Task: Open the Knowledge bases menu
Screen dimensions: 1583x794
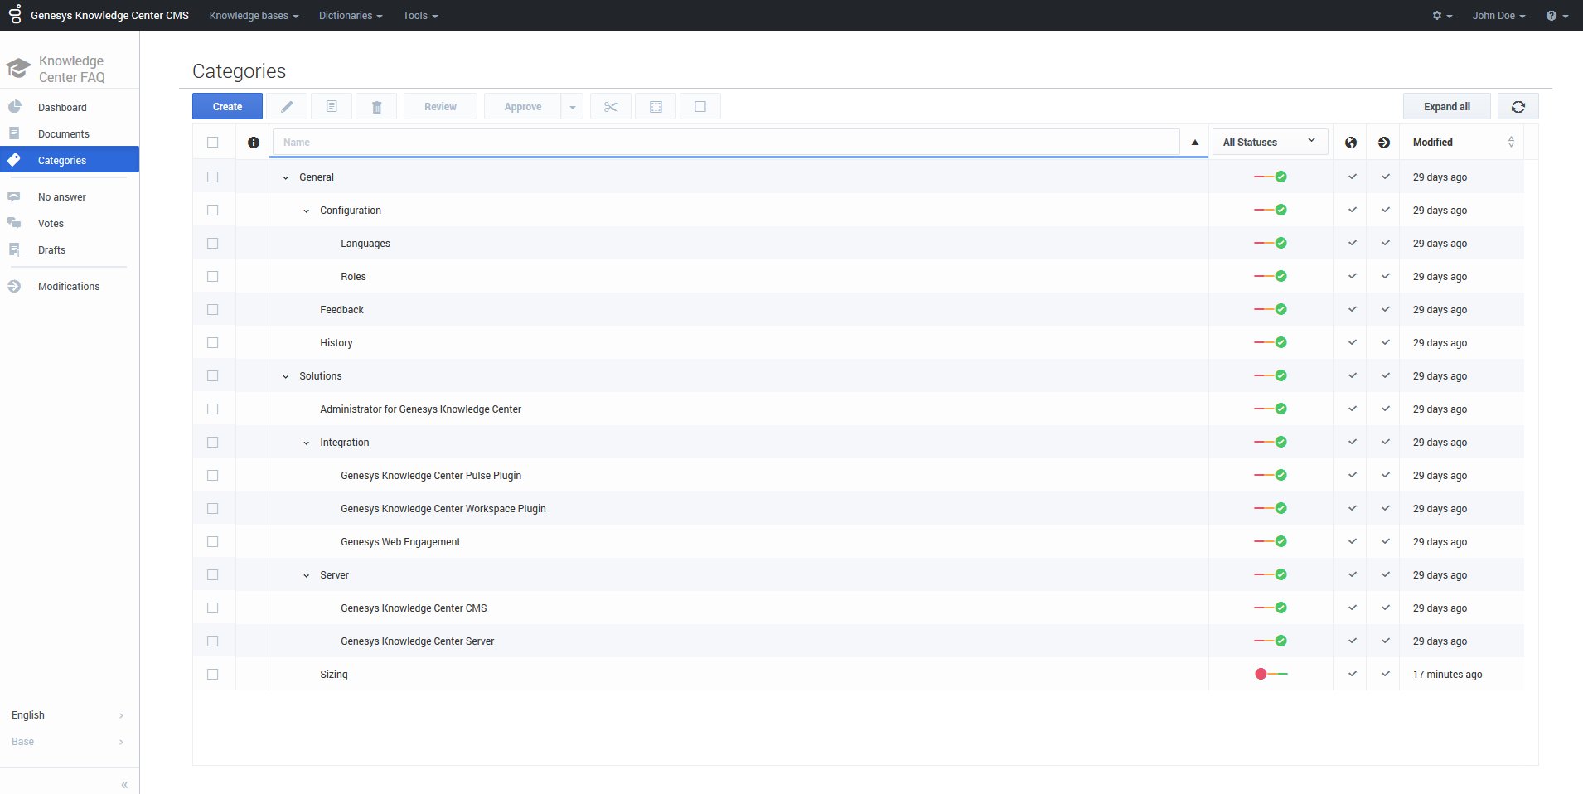Action: (x=254, y=16)
